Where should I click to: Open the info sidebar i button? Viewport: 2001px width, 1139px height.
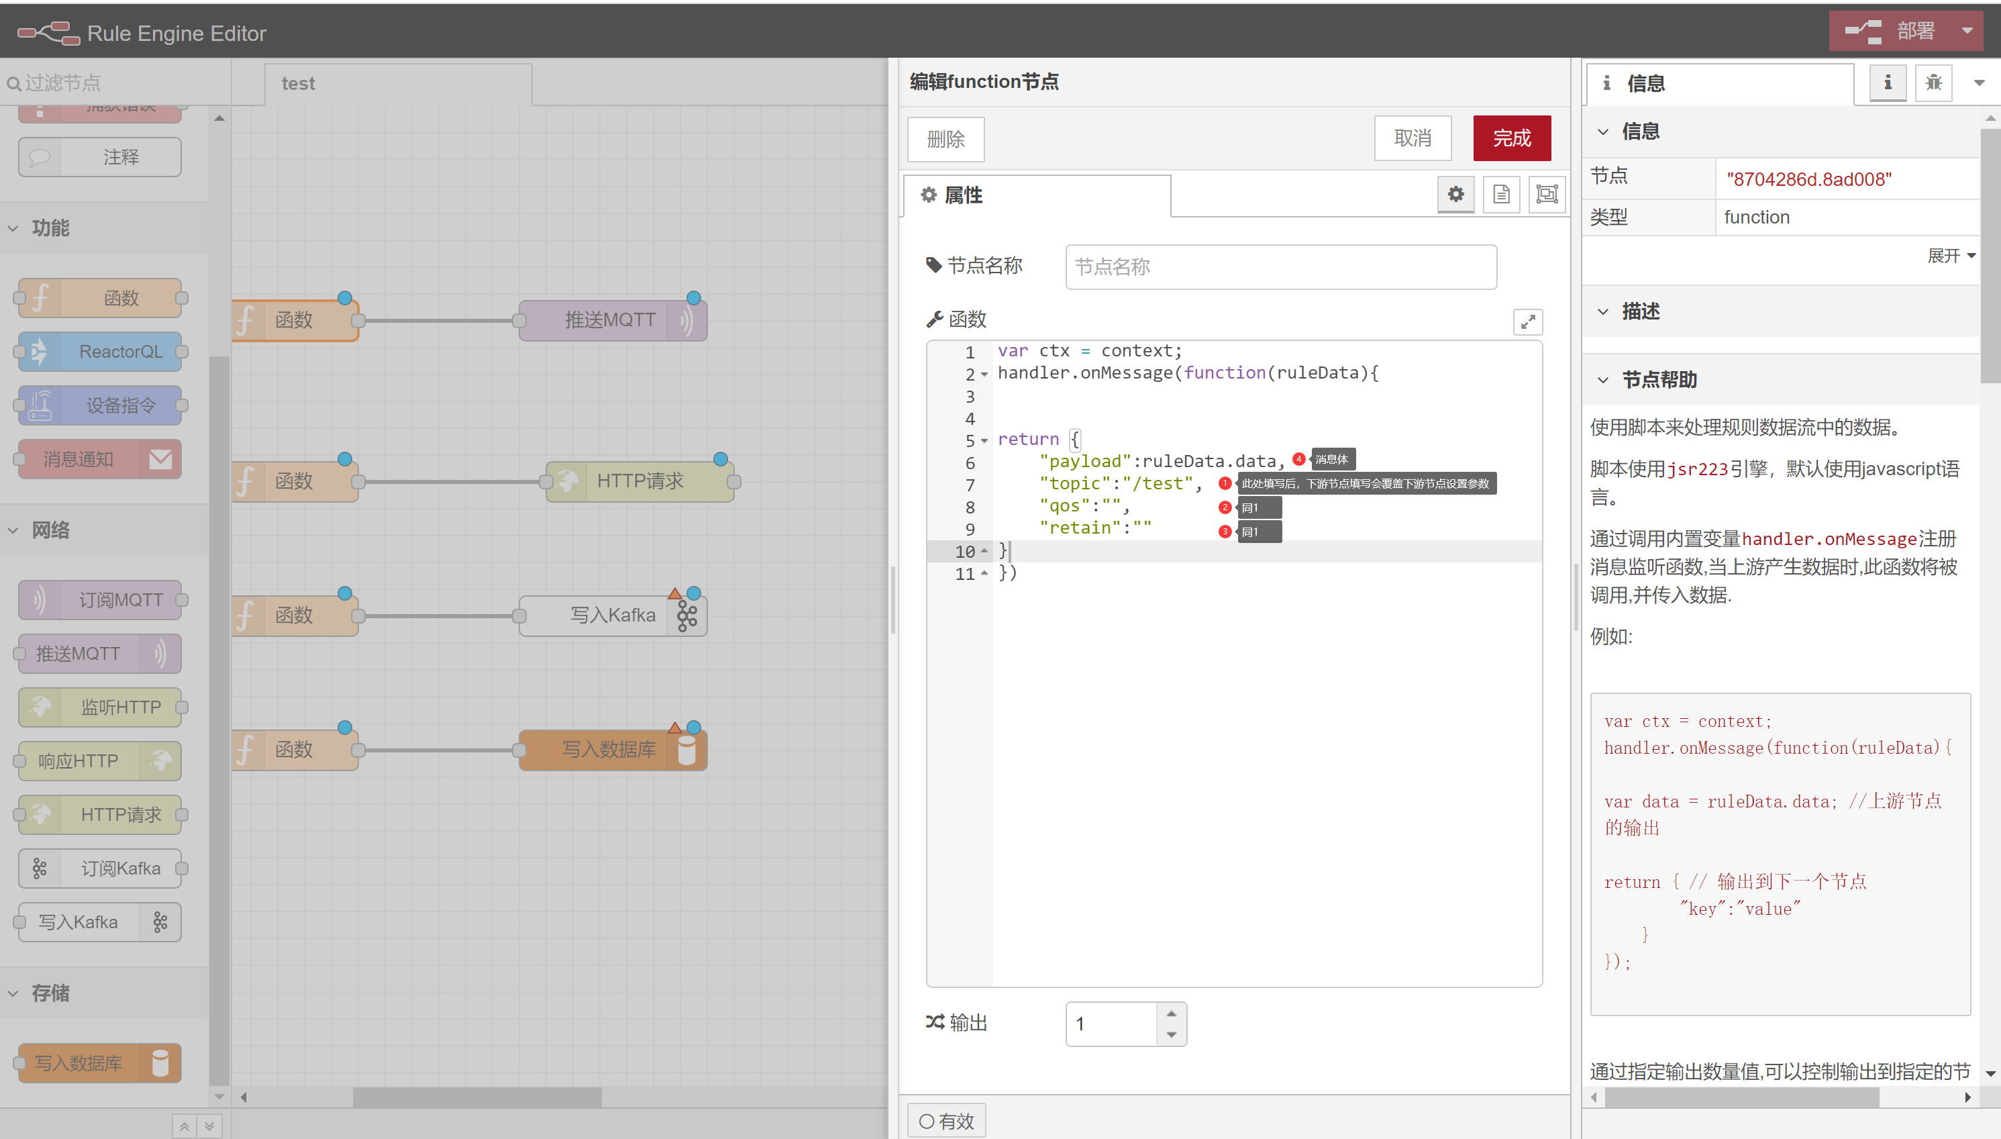pyautogui.click(x=1888, y=83)
